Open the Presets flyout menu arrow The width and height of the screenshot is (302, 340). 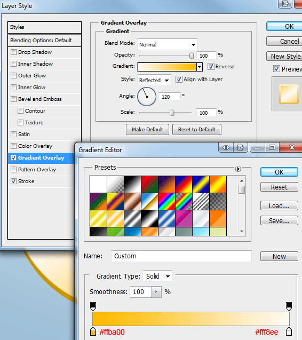coord(238,169)
